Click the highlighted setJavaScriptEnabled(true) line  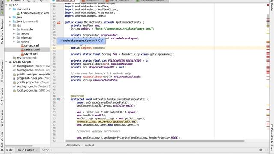[107, 121]
